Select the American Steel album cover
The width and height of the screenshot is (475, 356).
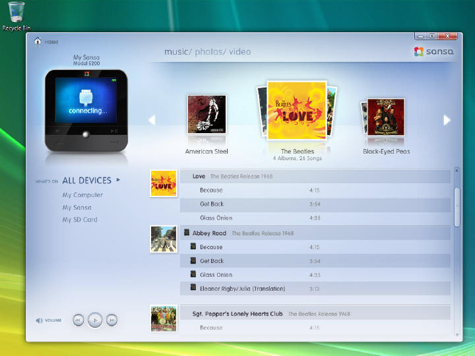point(206,115)
